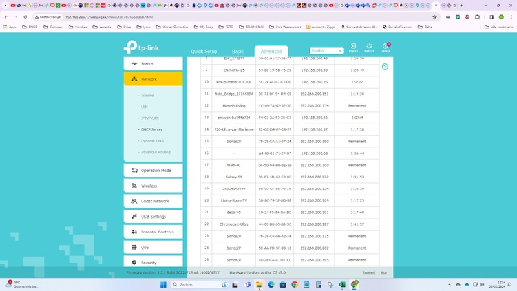
Task: Click the tp-link logo
Action: [x=142, y=47]
